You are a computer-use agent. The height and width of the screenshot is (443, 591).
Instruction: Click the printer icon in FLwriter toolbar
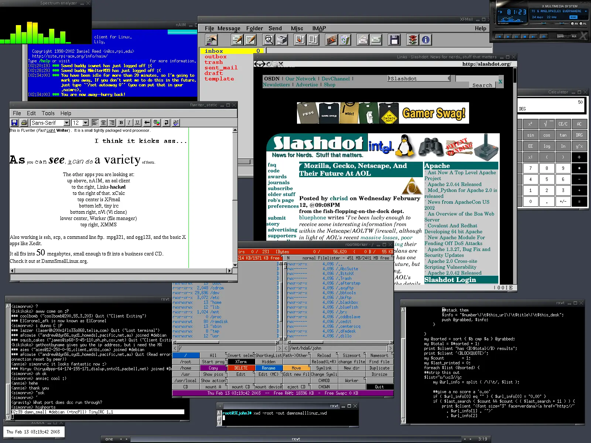(x=24, y=123)
